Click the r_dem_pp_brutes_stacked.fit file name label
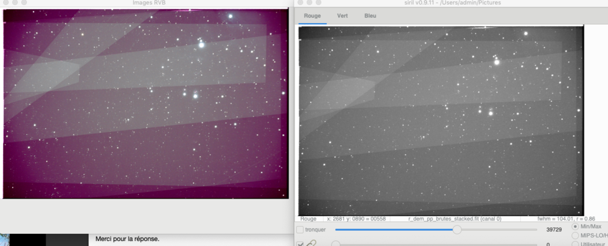Screen dimensions: 608x246 click(455, 219)
